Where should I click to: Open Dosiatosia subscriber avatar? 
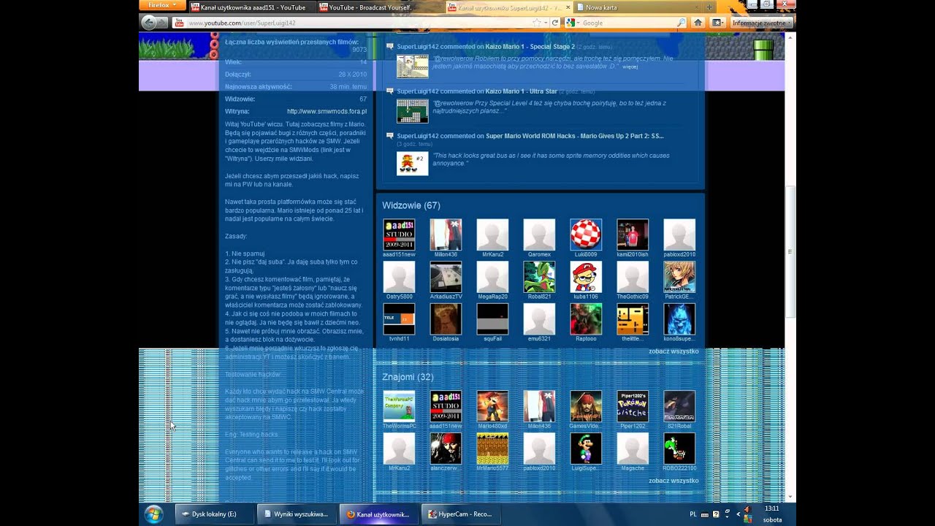pos(446,319)
